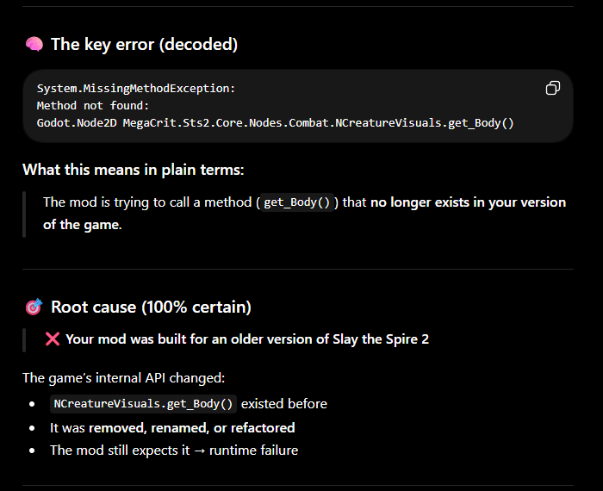Click the 'Method not found:' code line
Viewport: 603px width, 491px height.
tap(93, 106)
